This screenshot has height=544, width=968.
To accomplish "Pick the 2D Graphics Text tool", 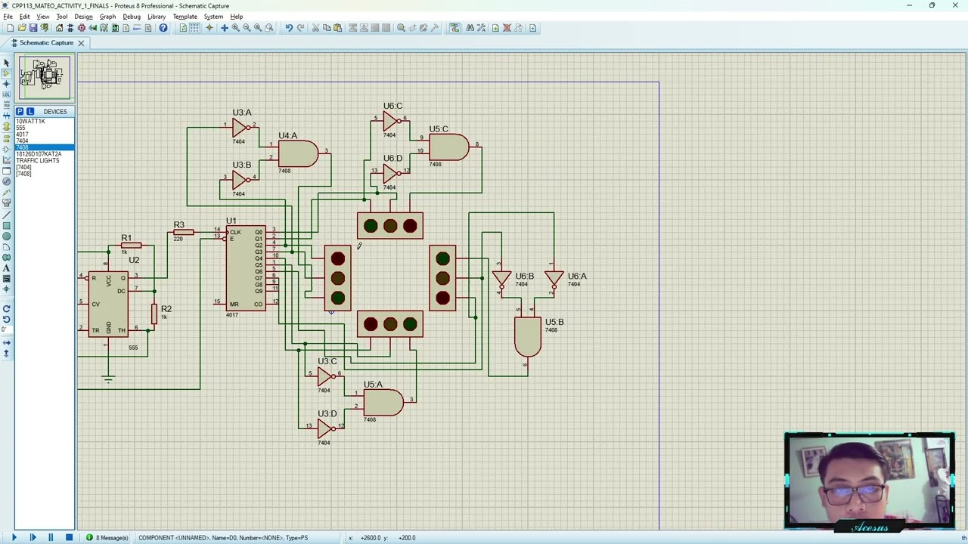I will 7,269.
